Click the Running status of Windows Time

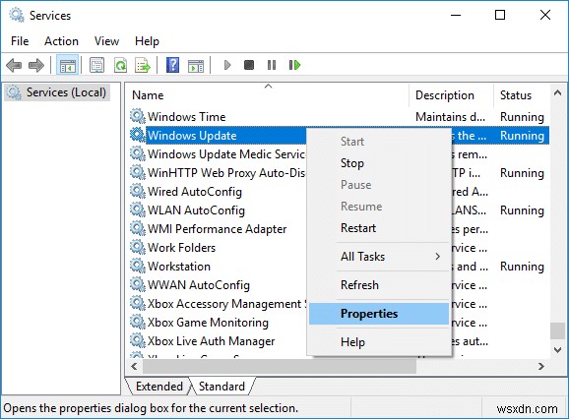pos(522,117)
